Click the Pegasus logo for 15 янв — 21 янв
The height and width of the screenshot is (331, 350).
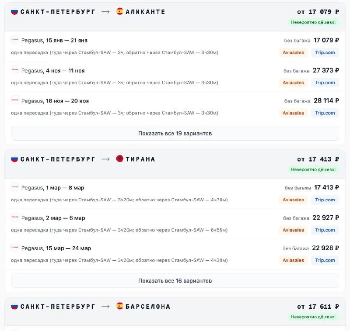(15, 39)
